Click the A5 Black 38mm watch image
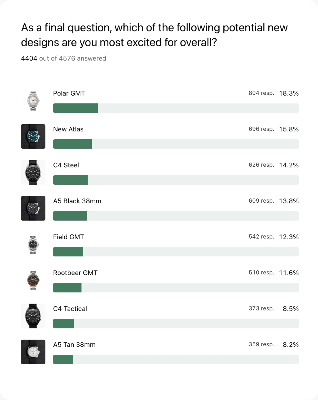 coord(33,208)
